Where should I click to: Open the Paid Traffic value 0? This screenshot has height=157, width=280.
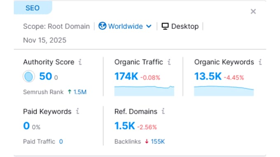[61, 141]
